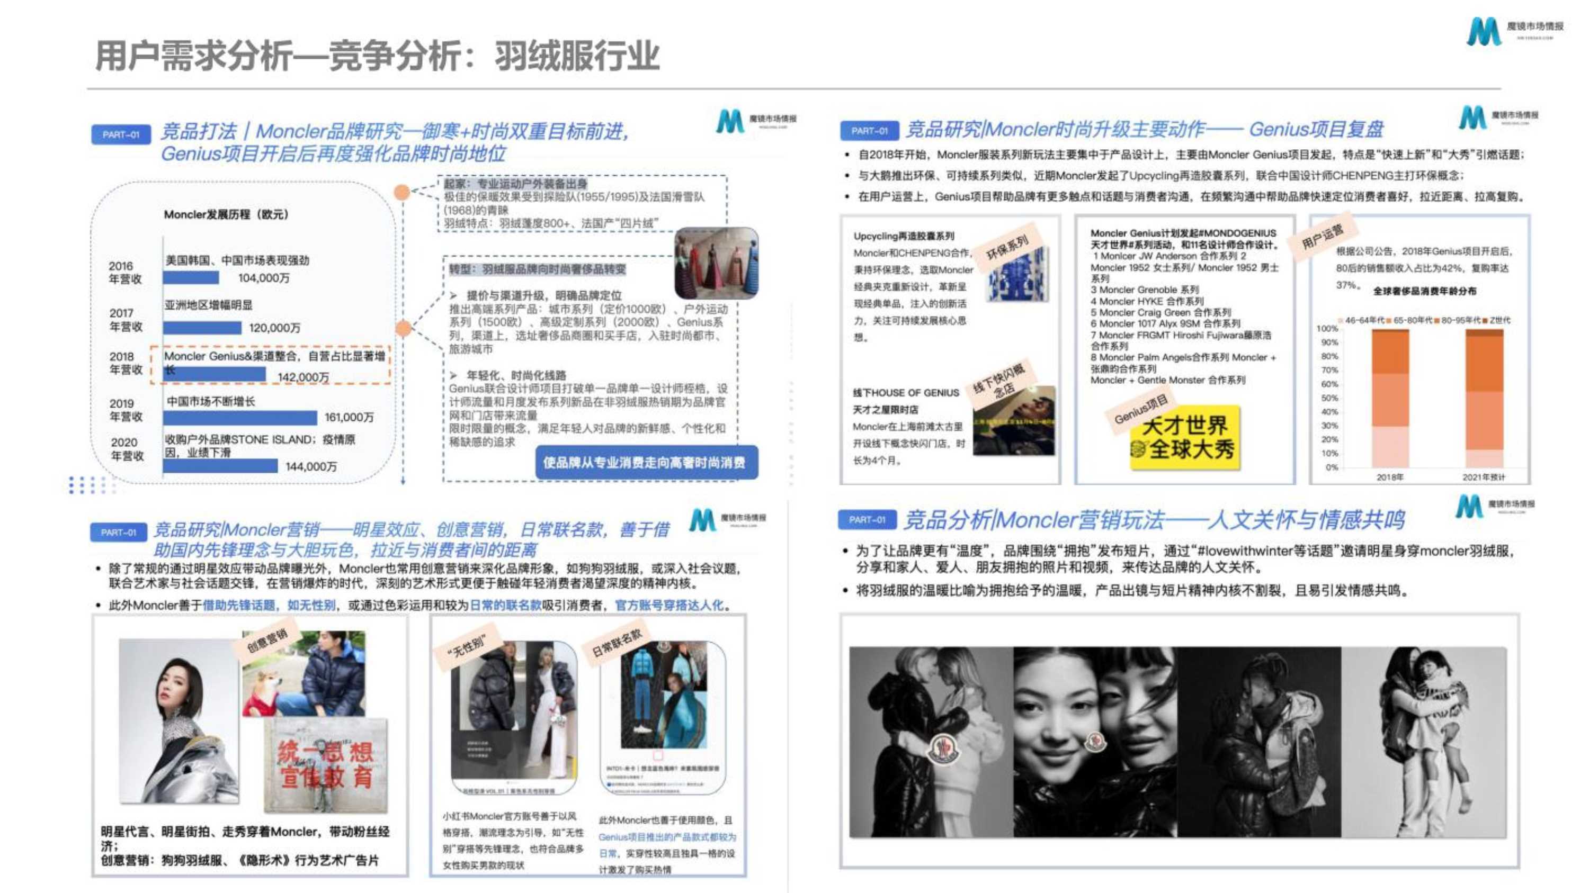1589x893 pixels.
Task: Click the 2019 revenue bar labeled 161,000万
Action: point(240,418)
